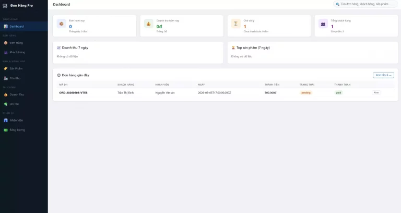
Task: Click the Chi Phí icon in sidebar
Action: [6, 104]
